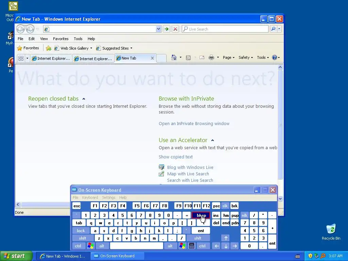
Task: Expand the Suggested Sites dropdown
Action: coord(131,48)
